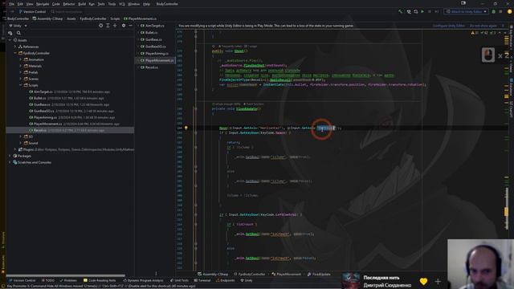
Task: Expand the Packages node
Action: 10,156
